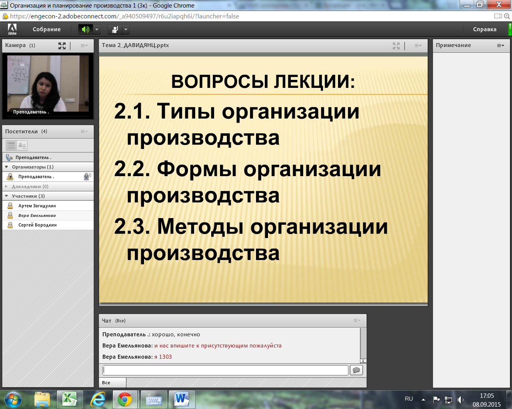Click the Chrome taskbar icon

coord(125,399)
